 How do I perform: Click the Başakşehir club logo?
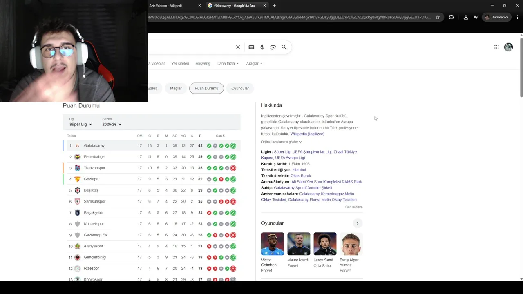tap(77, 213)
